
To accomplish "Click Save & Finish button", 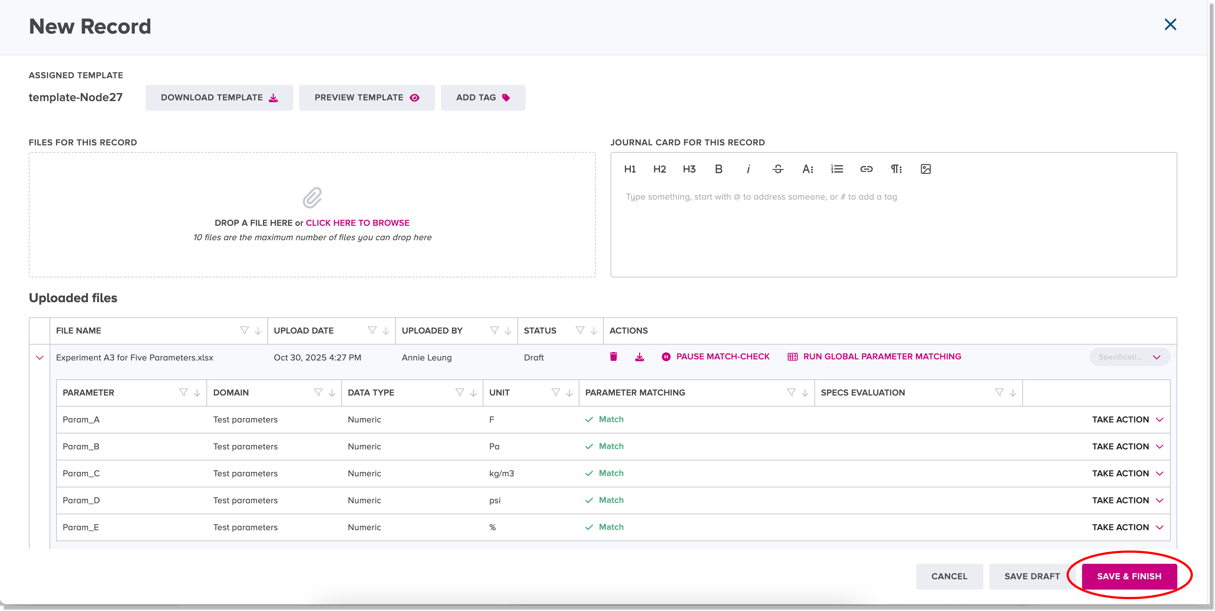I will [x=1129, y=576].
